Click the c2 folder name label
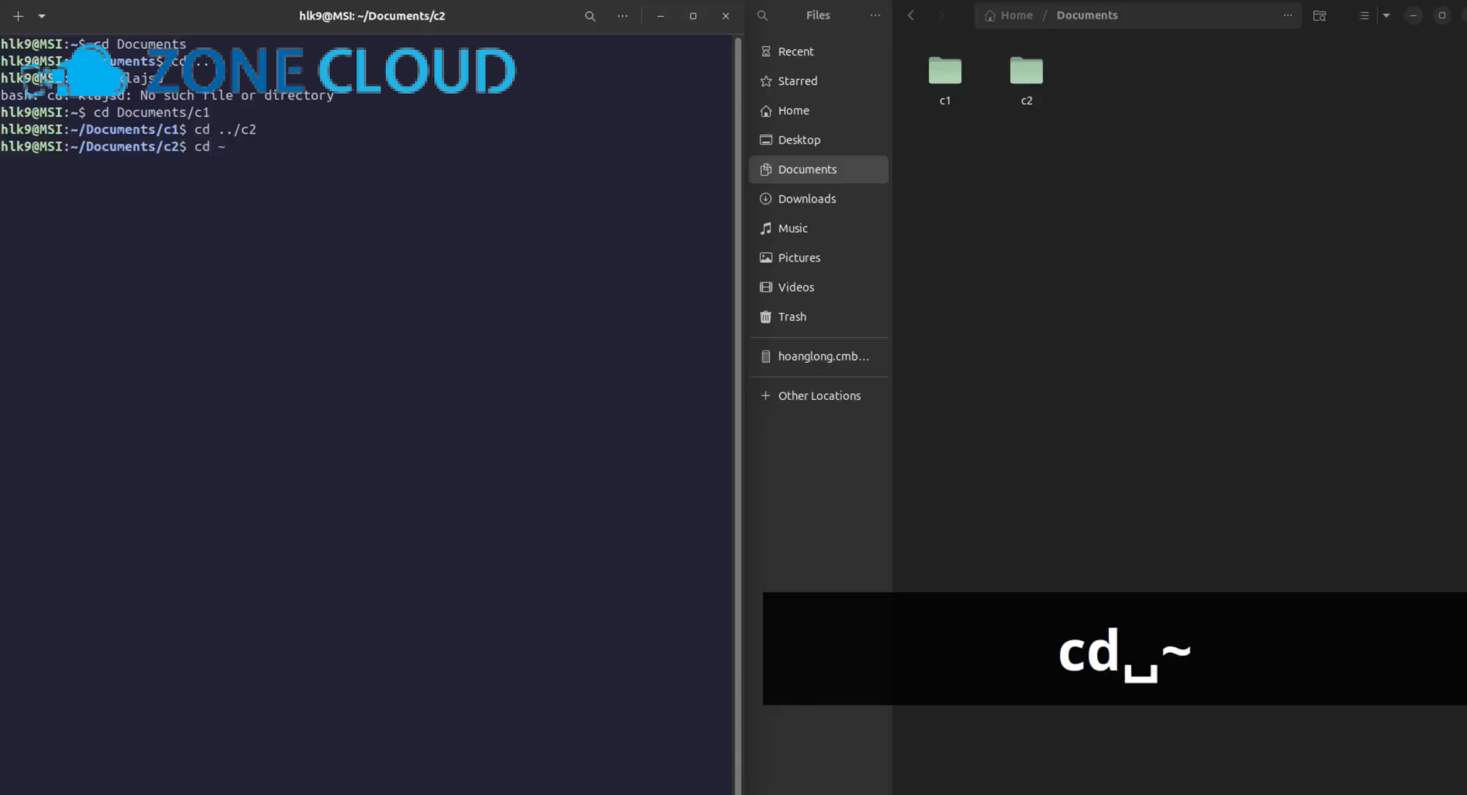This screenshot has height=795, width=1467. [1026, 101]
